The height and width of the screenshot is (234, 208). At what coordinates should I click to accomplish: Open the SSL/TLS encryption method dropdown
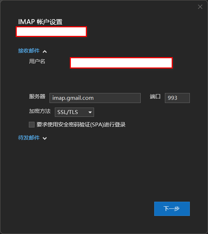coord(74,112)
